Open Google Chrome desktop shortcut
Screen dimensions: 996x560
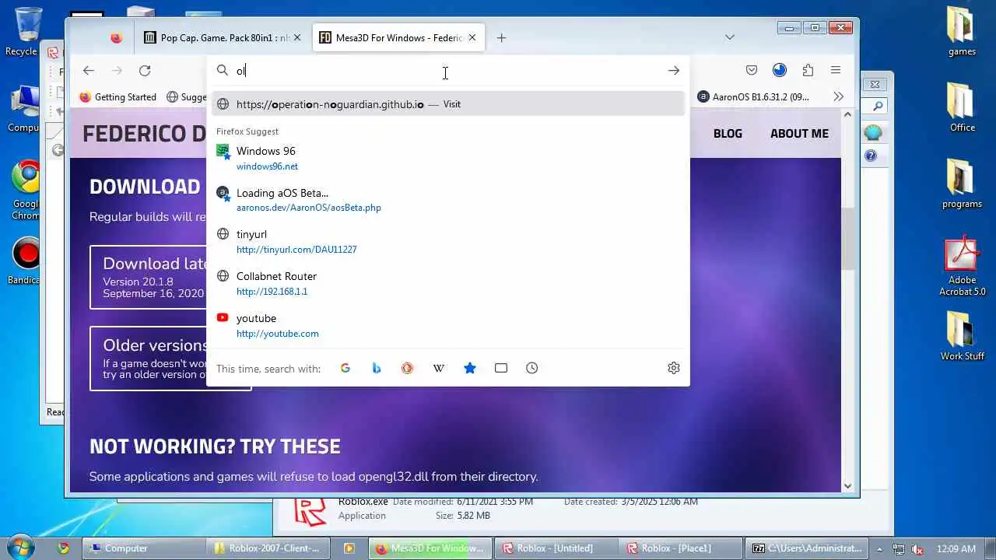tap(26, 191)
